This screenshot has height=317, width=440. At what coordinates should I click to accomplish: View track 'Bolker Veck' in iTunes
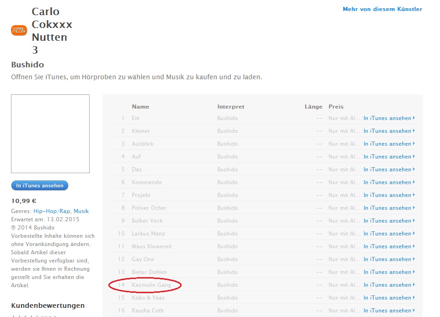389,221
